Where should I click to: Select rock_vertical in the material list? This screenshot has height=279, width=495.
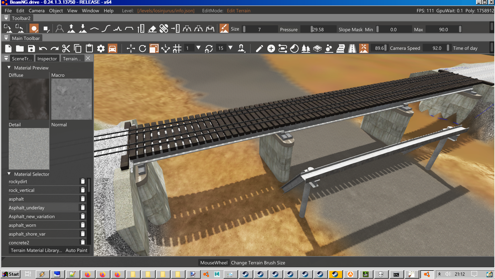tap(22, 190)
